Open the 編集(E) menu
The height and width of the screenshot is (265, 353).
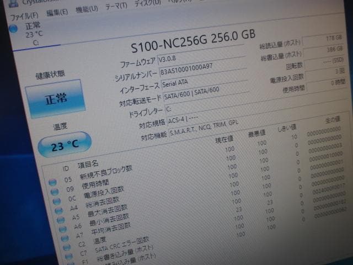click(57, 12)
